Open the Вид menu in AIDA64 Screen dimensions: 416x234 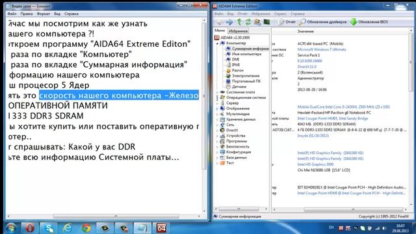click(230, 14)
